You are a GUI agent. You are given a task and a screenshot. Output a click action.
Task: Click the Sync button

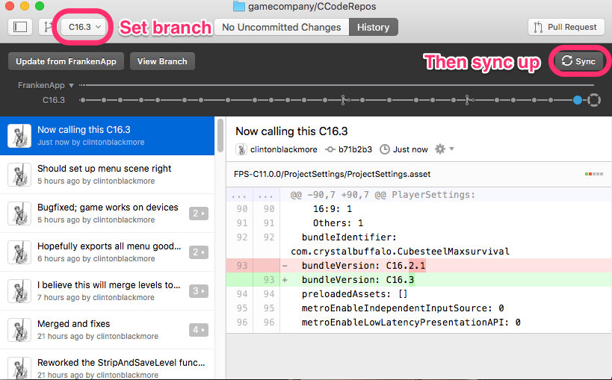point(579,61)
